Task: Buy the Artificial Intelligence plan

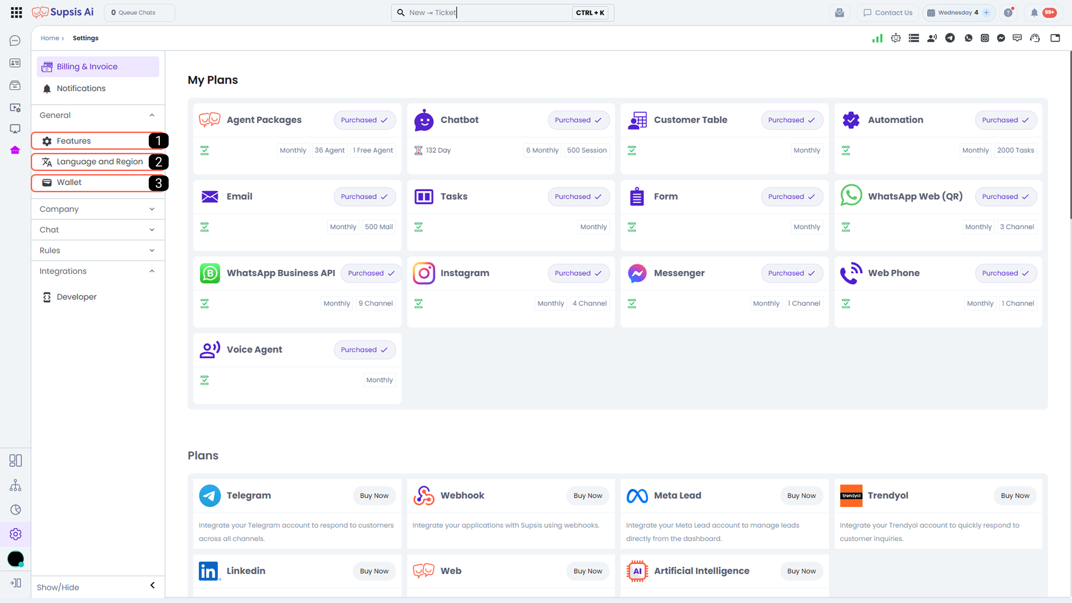Action: 801,571
